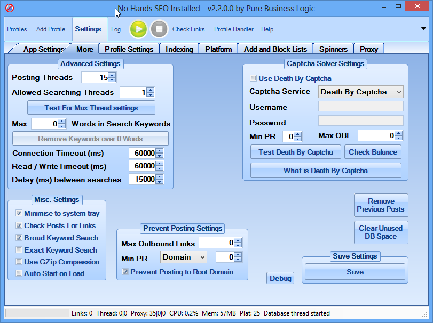Click the red app icon in title bar
433x323 pixels.
(9, 9)
